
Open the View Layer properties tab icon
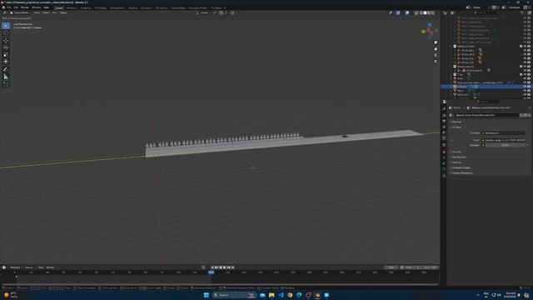(x=444, y=127)
